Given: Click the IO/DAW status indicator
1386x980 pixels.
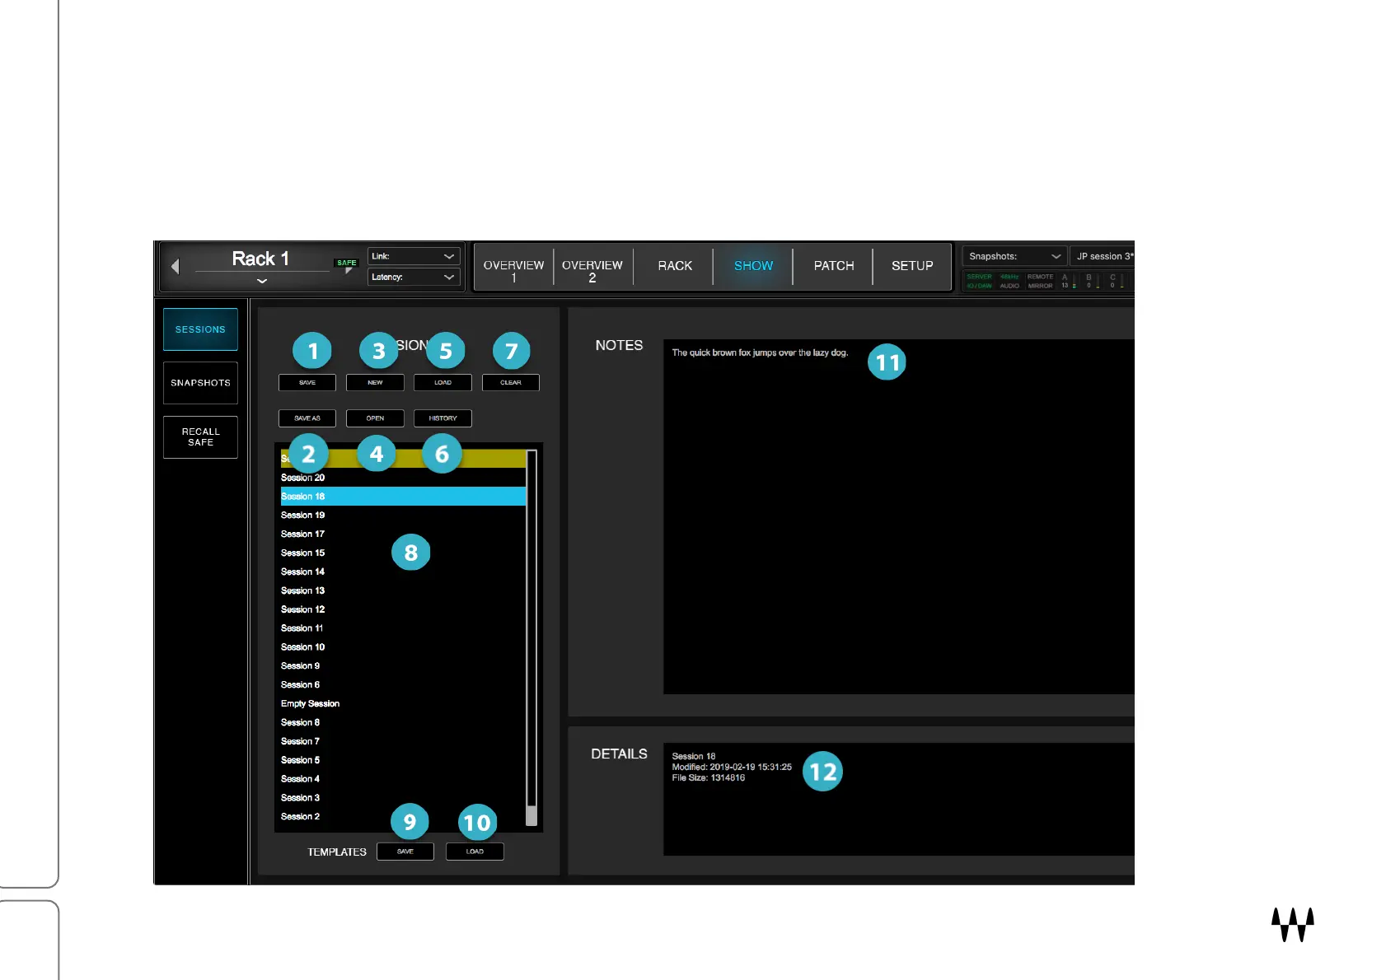Looking at the screenshot, I should click(979, 286).
